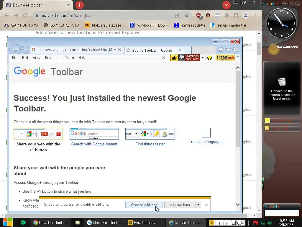Click the Ask me later button
Screen dimensions: 302x227
(x=180, y=205)
